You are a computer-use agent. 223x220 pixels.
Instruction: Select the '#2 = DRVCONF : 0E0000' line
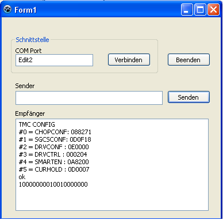54,147
